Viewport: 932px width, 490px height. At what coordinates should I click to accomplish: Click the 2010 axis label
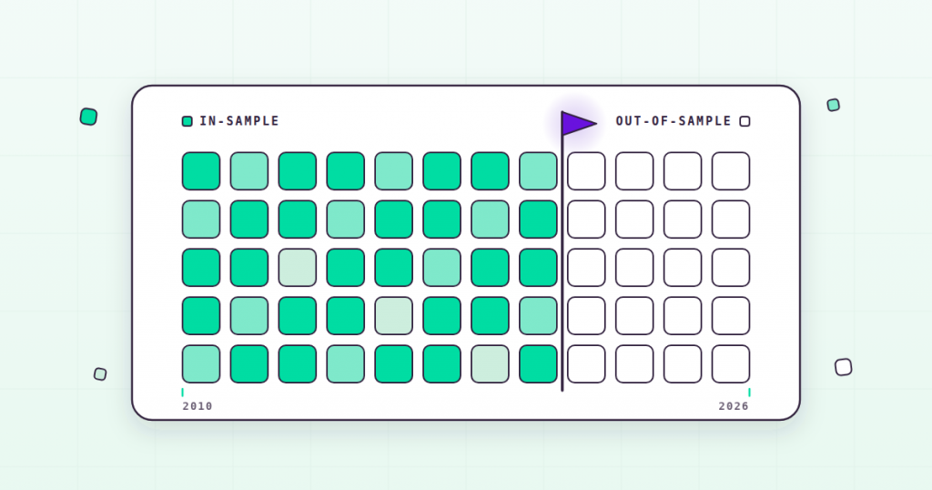198,406
